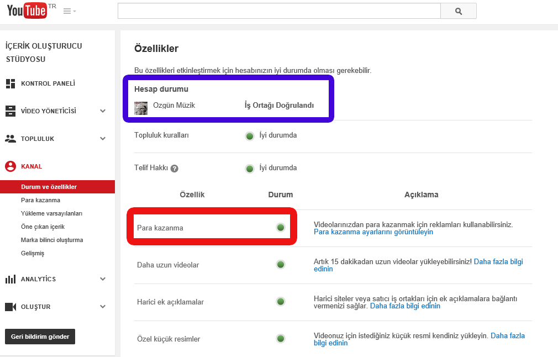
Task: Click the Telif Hakkı help question icon
Action: tap(175, 169)
